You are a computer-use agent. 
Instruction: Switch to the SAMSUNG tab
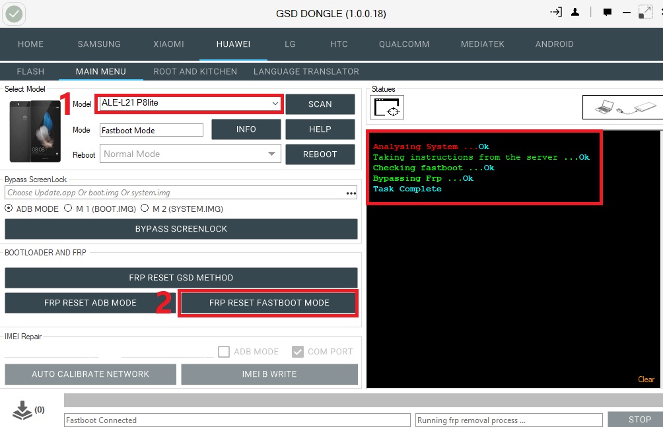pos(99,44)
